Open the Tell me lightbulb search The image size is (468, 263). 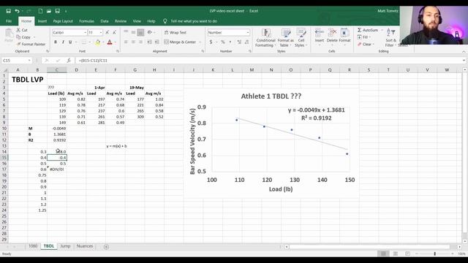click(165, 21)
